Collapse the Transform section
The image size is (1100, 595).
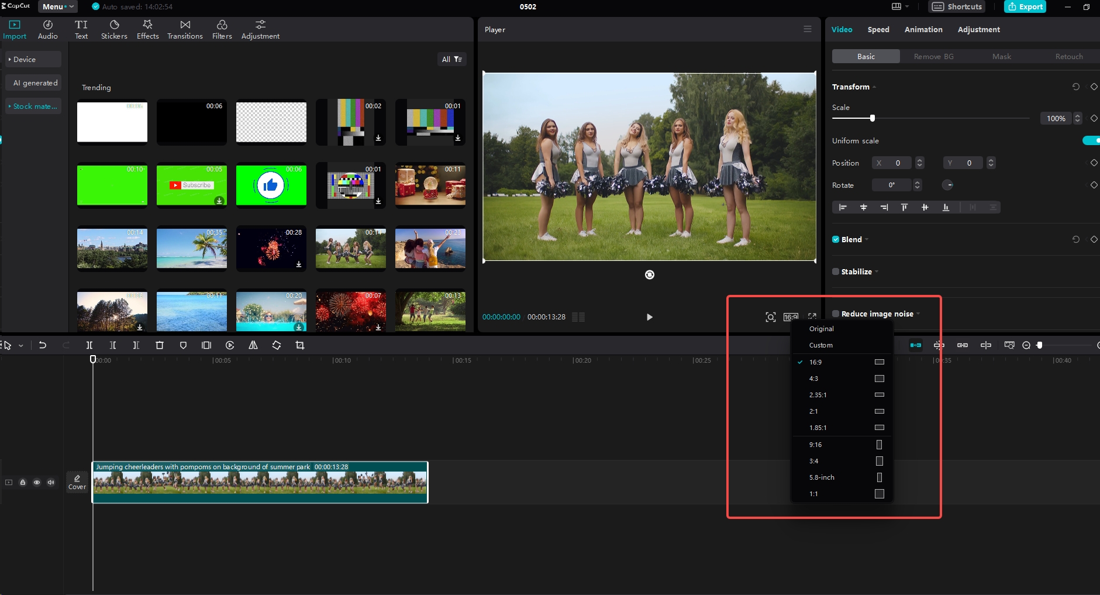[874, 87]
